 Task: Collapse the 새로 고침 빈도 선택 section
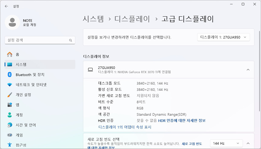(x=248, y=143)
